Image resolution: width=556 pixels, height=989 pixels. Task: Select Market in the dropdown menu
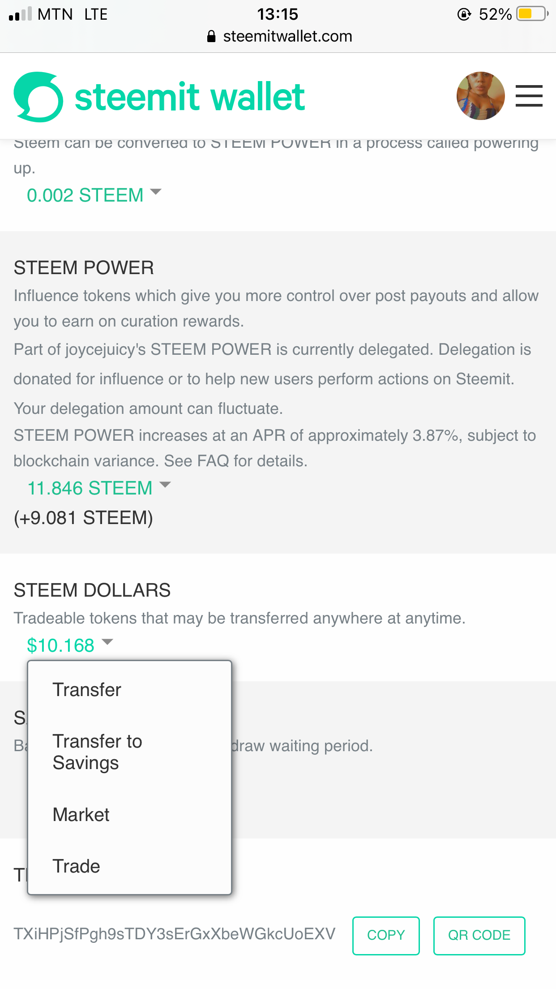click(81, 815)
